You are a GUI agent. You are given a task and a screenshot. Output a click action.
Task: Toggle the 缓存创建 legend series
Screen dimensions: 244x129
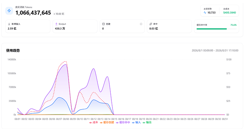pos(107,123)
